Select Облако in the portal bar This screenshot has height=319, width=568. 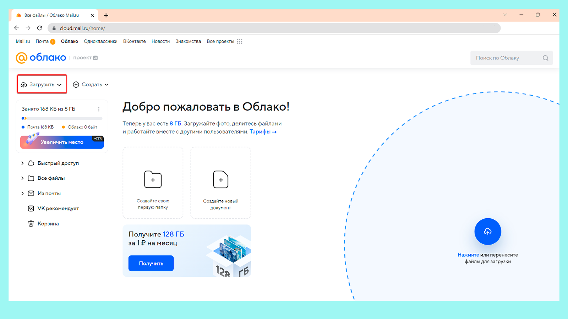pos(70,41)
